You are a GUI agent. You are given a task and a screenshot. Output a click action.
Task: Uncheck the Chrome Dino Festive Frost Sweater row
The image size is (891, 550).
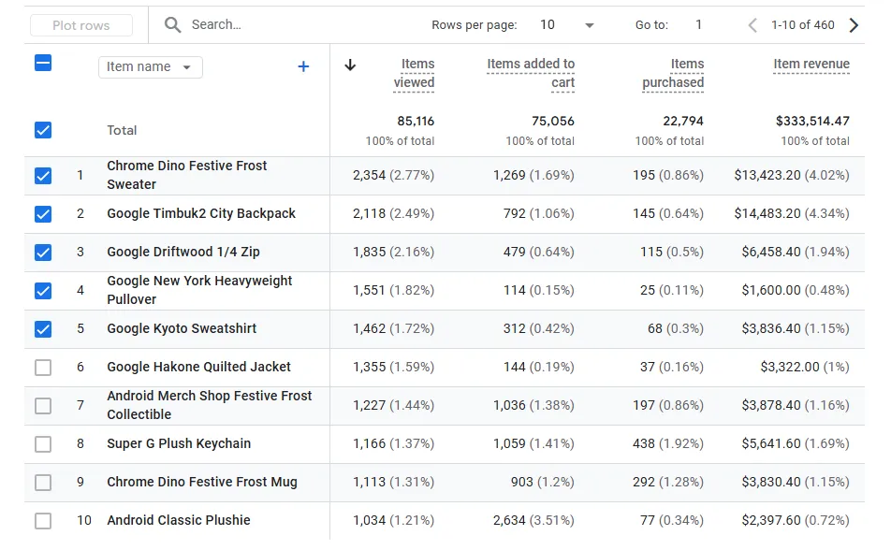pyautogui.click(x=43, y=175)
